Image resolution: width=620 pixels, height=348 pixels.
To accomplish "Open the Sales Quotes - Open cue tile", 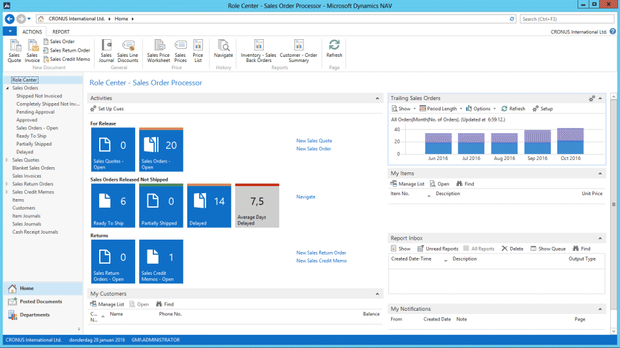I will [113, 150].
